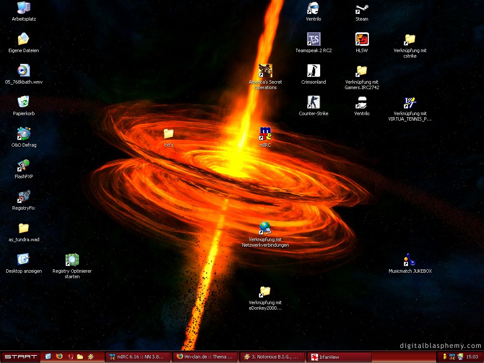
Task: Click the mIRC desktop icon
Action: [x=265, y=134]
